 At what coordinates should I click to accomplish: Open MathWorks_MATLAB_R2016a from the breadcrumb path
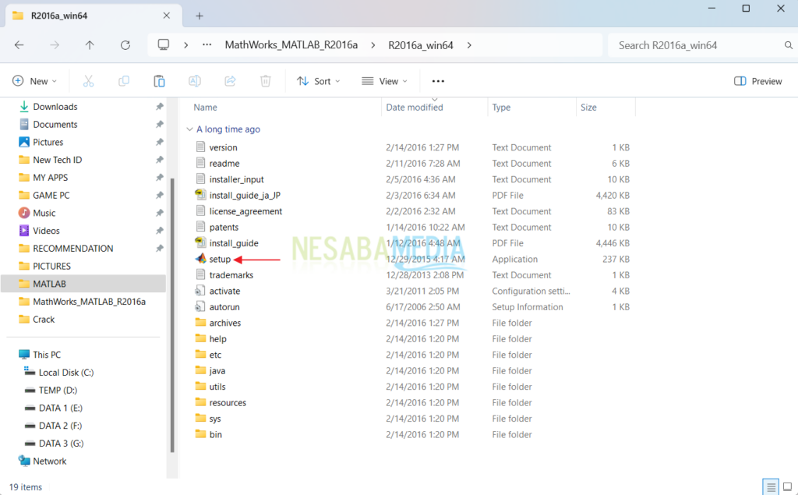click(x=291, y=44)
